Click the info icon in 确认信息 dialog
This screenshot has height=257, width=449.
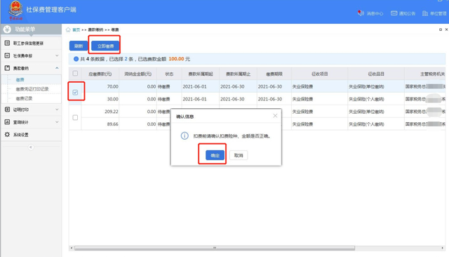click(185, 136)
